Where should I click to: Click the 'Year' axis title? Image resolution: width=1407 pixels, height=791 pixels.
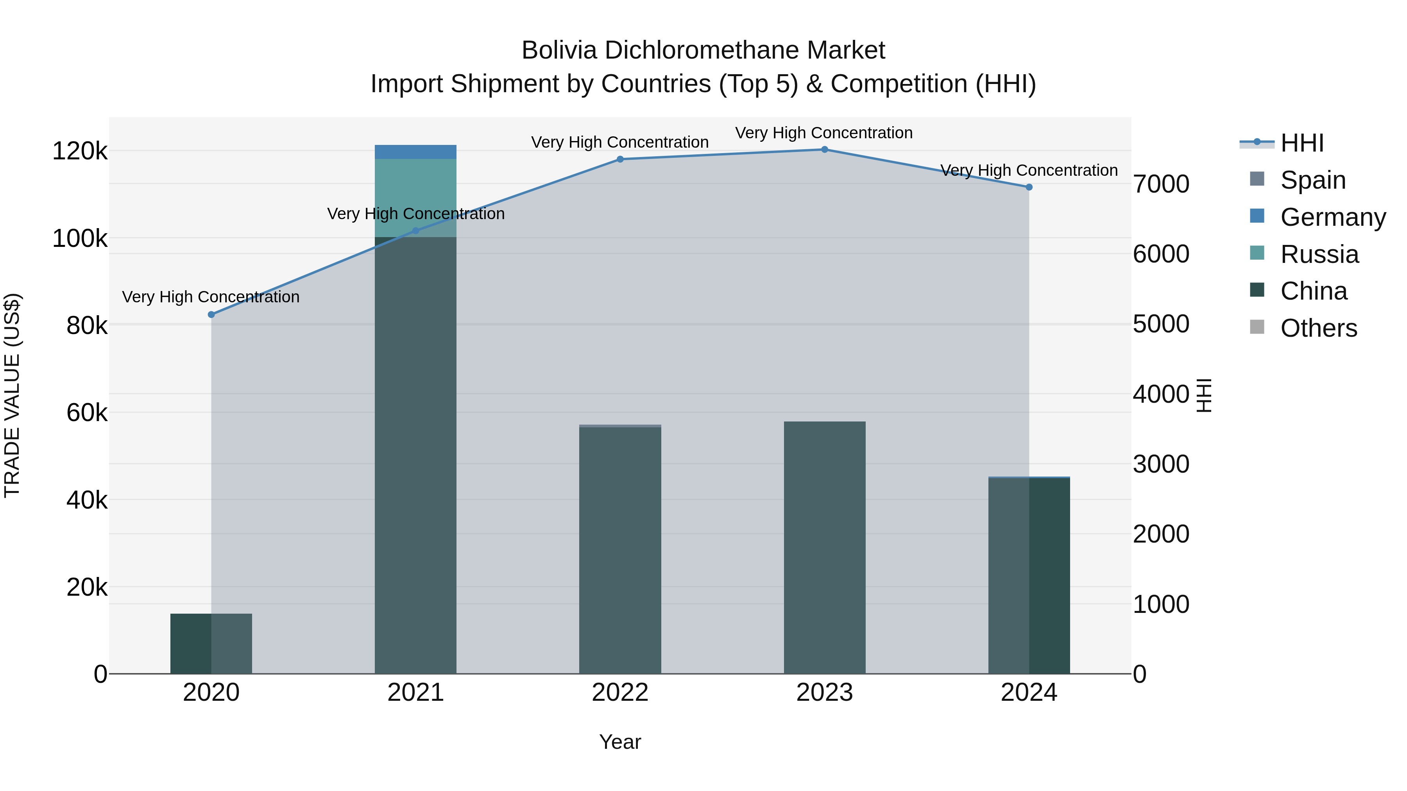tap(620, 743)
